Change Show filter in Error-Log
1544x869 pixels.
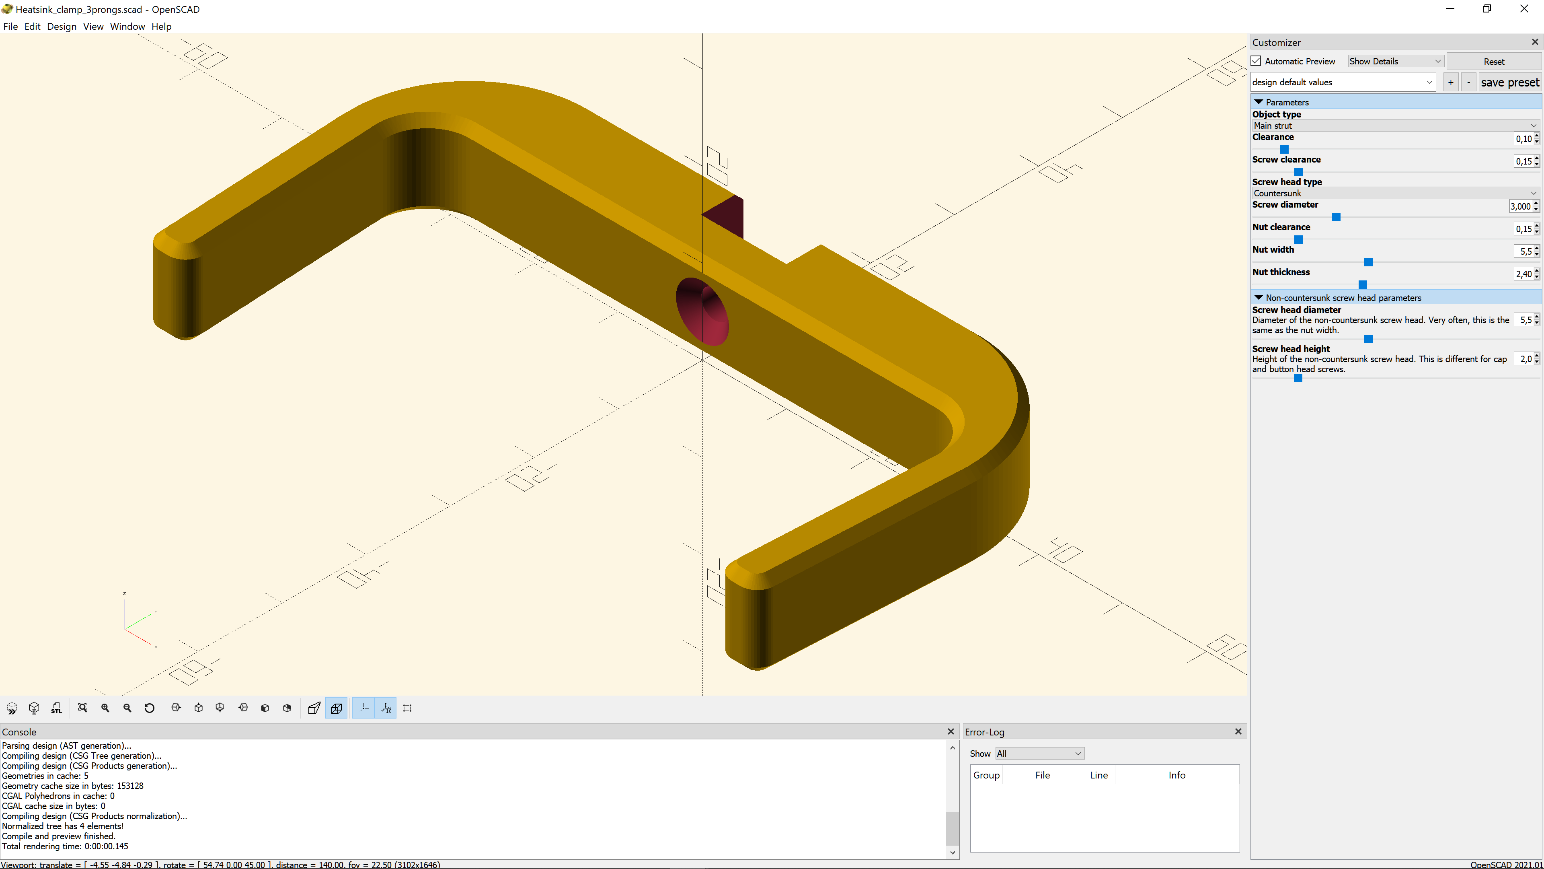(1039, 753)
